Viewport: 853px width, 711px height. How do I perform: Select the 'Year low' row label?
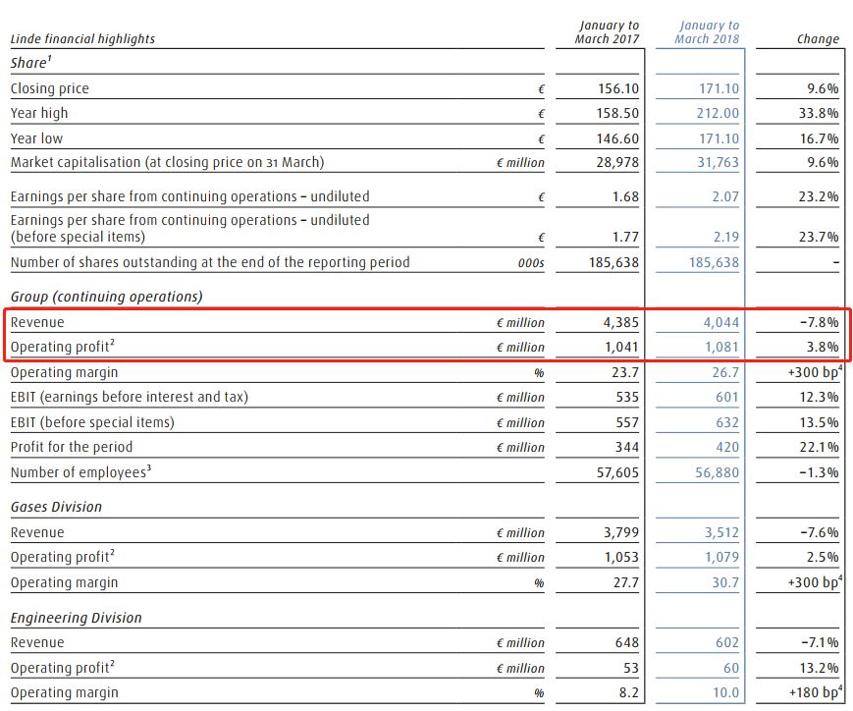coord(36,138)
